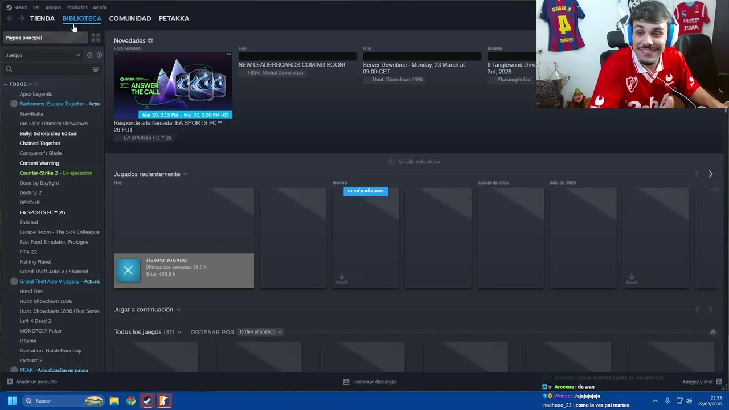Open advanced filter options icon
The image size is (729, 410).
pyautogui.click(x=96, y=69)
